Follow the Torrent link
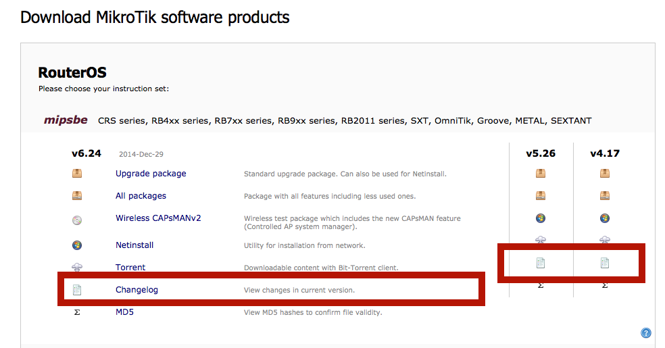The height and width of the screenshot is (348, 665). (x=130, y=268)
